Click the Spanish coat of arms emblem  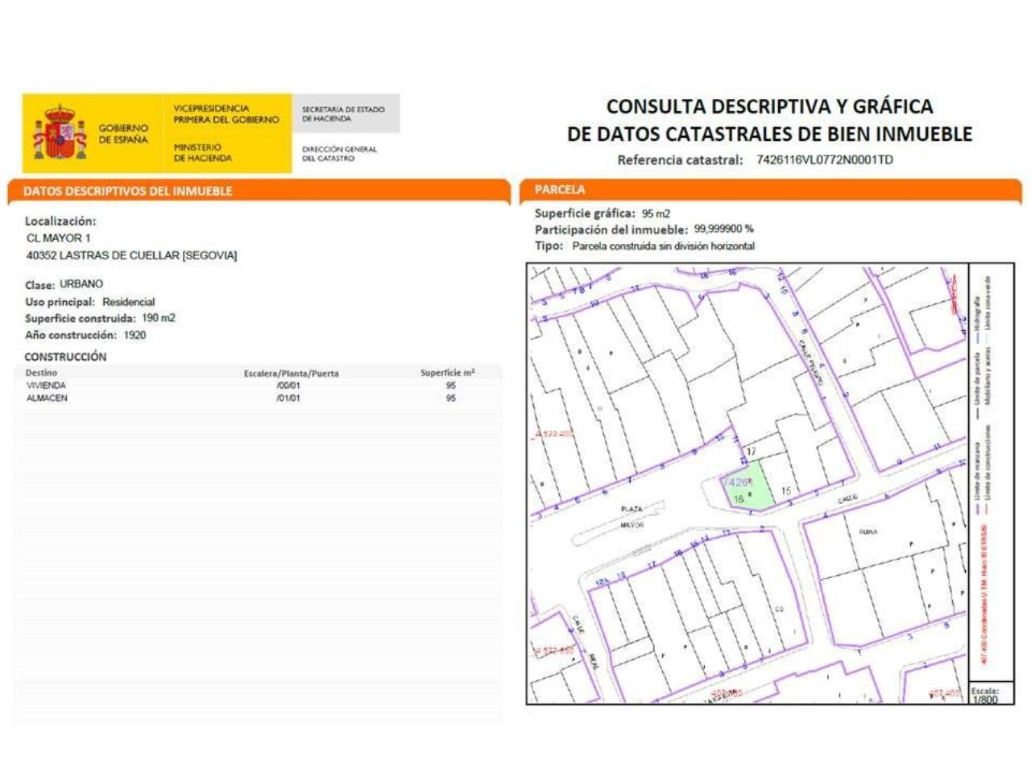(60, 132)
